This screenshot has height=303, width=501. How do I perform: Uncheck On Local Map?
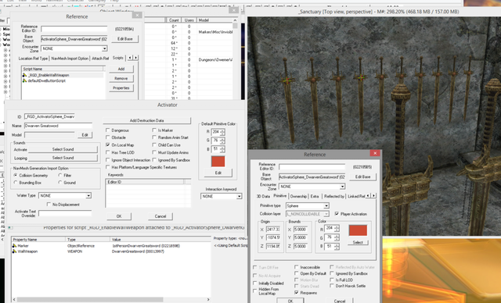point(108,145)
